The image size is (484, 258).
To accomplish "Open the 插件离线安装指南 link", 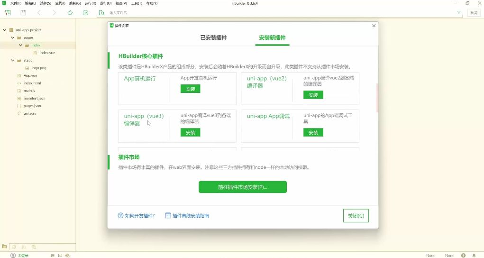I will pyautogui.click(x=191, y=216).
